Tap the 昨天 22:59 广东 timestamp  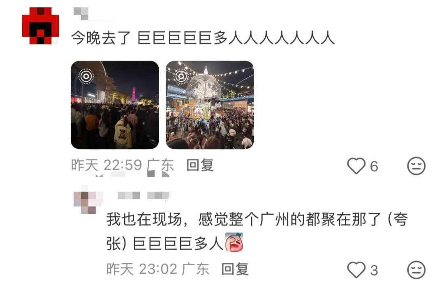point(123,165)
